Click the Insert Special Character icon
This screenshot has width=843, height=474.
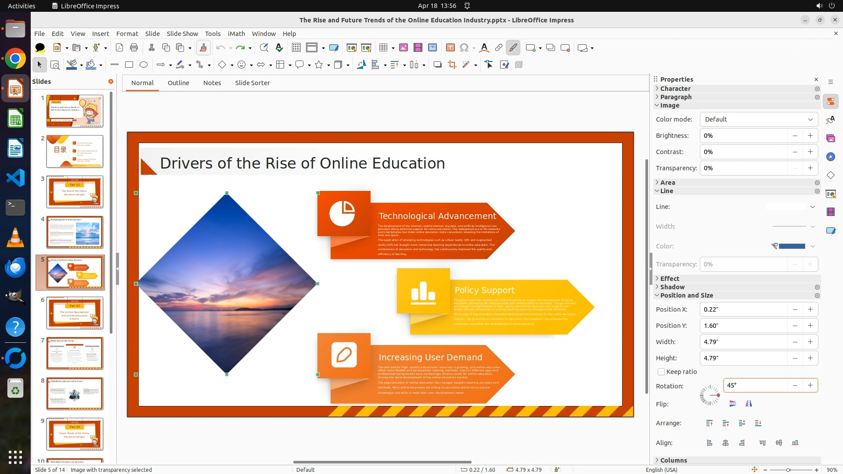(464, 48)
